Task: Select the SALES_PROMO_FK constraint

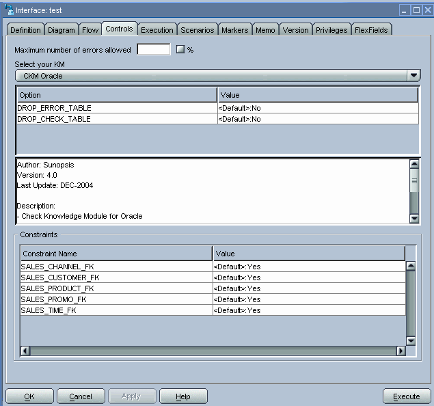Action: (x=116, y=299)
